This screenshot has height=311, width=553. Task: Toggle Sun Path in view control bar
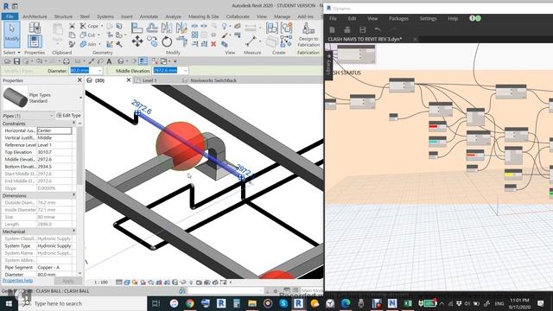tap(135, 282)
